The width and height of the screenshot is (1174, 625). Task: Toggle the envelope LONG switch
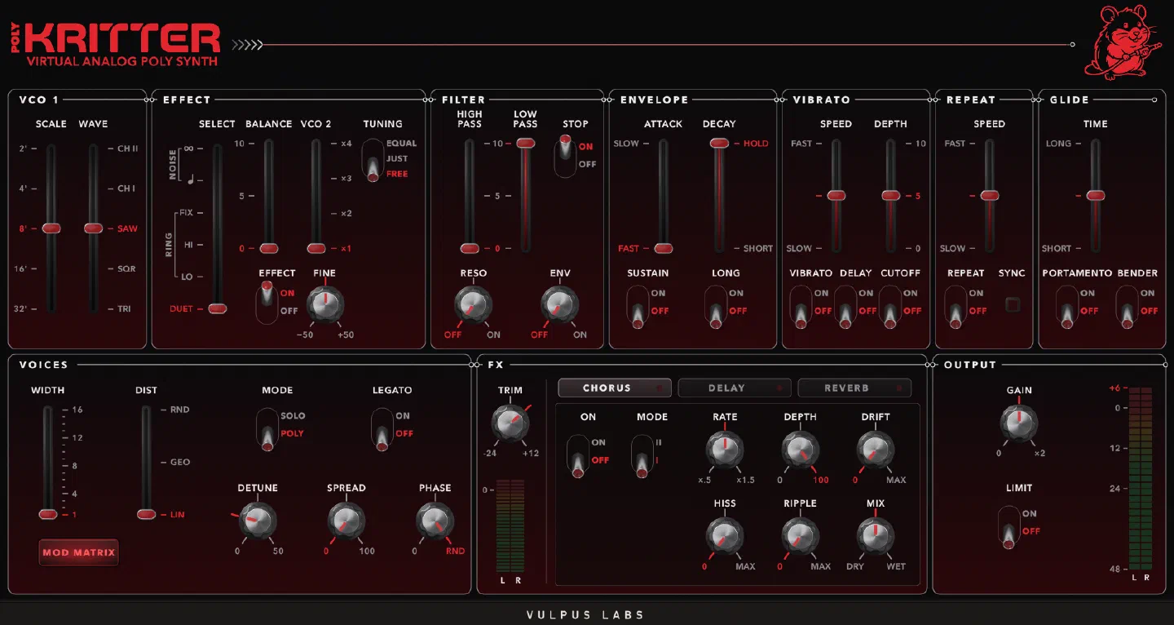pyautogui.click(x=716, y=307)
